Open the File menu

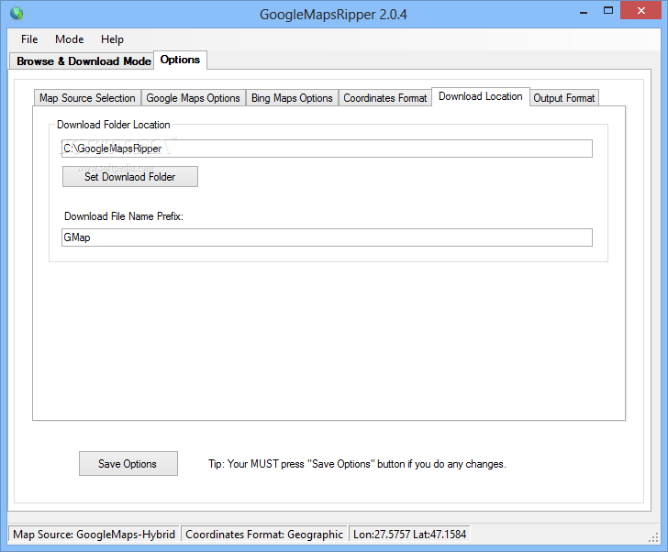(x=29, y=39)
